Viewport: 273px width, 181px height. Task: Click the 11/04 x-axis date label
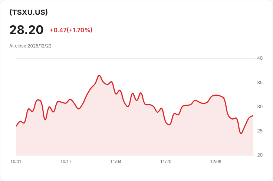116,162
